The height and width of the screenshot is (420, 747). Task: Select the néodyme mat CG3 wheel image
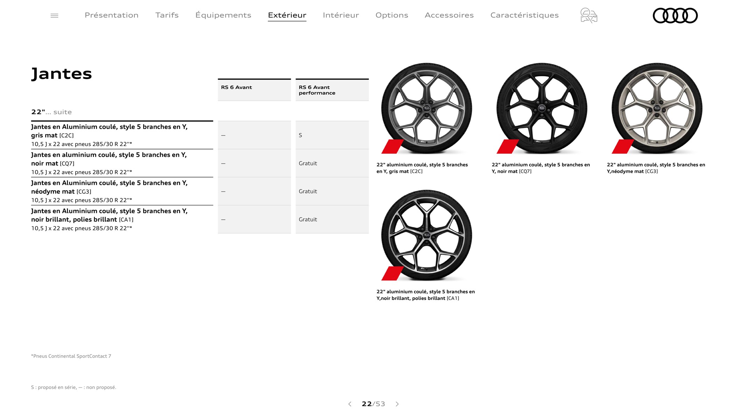tap(657, 108)
